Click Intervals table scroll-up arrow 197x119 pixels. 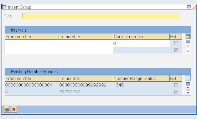tap(188, 46)
